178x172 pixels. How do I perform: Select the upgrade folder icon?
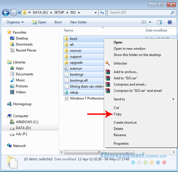point(66,63)
